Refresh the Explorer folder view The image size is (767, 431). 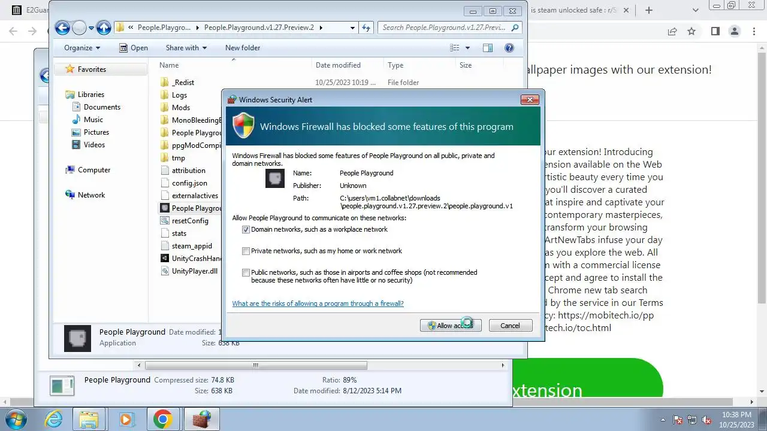(367, 28)
